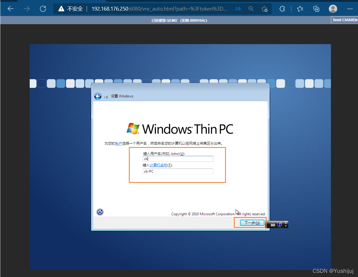Click the computer name field containing cb-PC
This screenshot has width=358, height=277.
(178, 171)
